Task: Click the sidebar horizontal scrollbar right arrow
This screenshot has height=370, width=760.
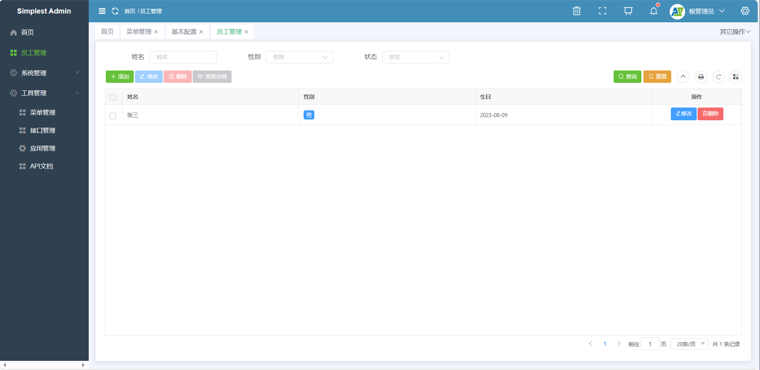Action: [x=83, y=365]
